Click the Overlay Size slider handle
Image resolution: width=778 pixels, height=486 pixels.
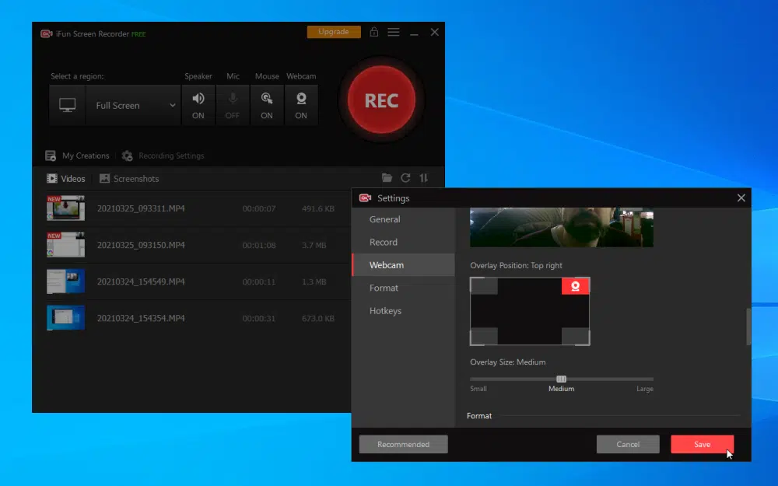[561, 379]
